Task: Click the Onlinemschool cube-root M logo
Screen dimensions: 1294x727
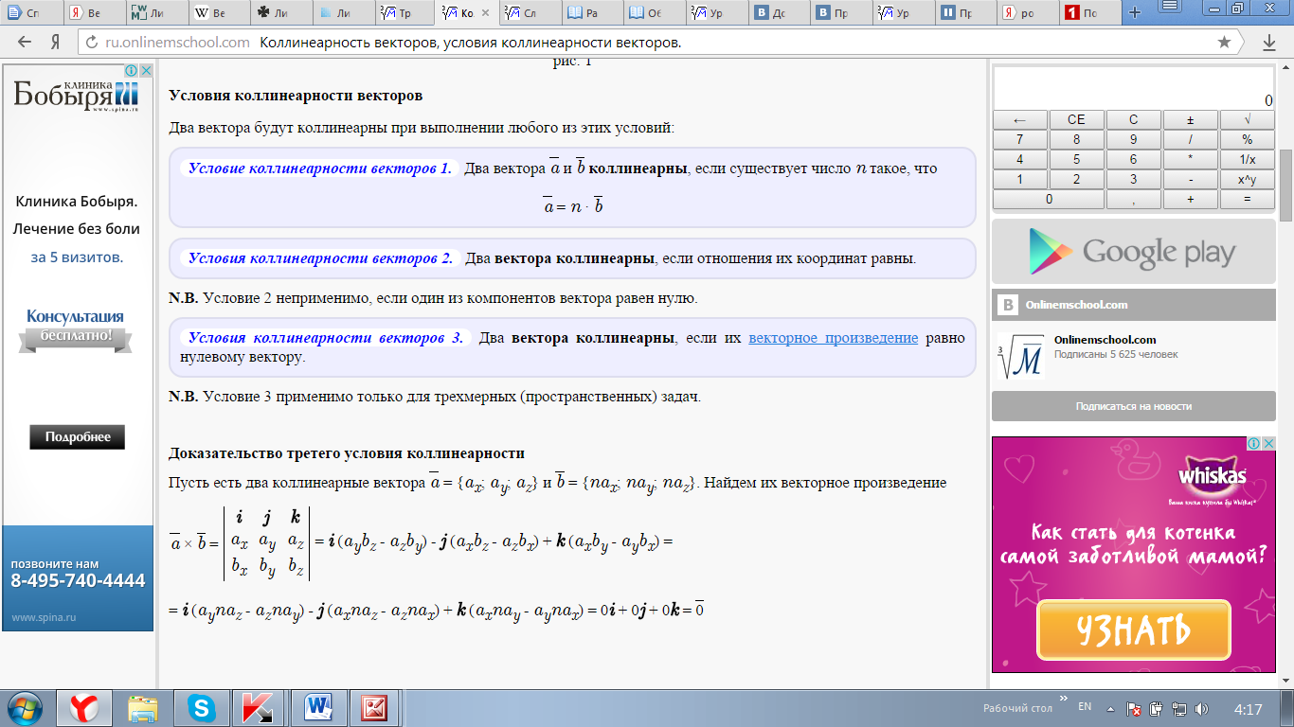Action: (1021, 355)
